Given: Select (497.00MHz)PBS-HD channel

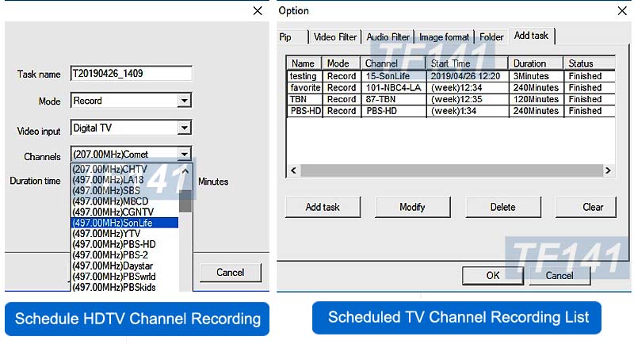Looking at the screenshot, I should click(124, 244).
